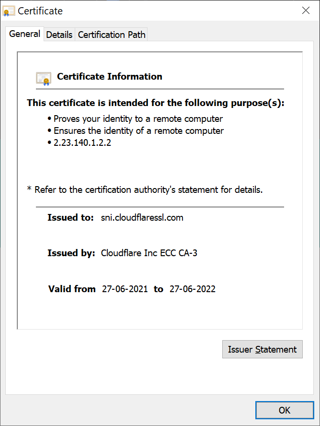Switch to the Details tab
Image resolution: width=320 pixels, height=426 pixels.
coord(59,35)
